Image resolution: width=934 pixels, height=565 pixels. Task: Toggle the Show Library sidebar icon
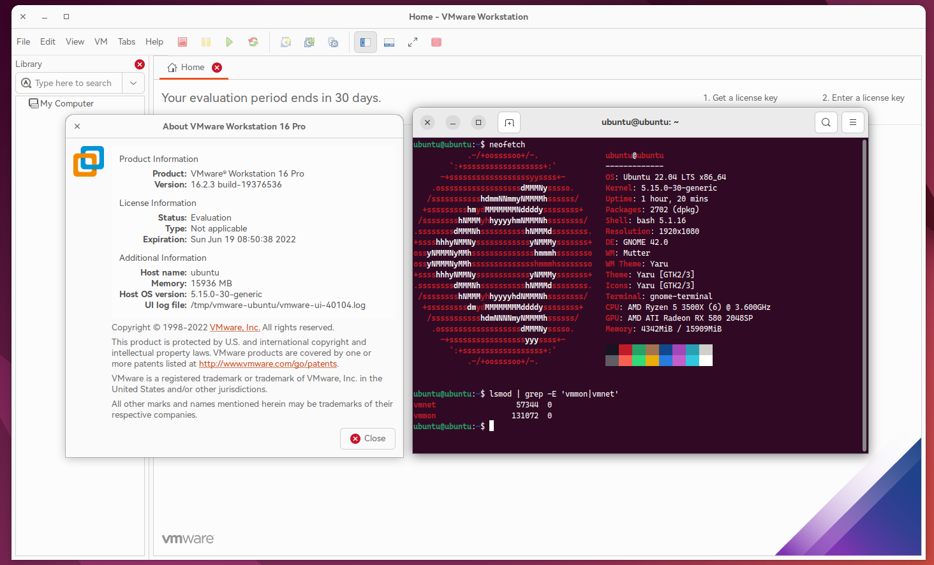[366, 42]
